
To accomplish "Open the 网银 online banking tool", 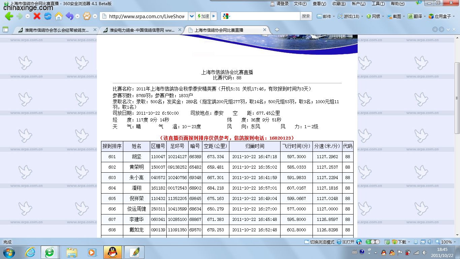I will pos(373,16).
